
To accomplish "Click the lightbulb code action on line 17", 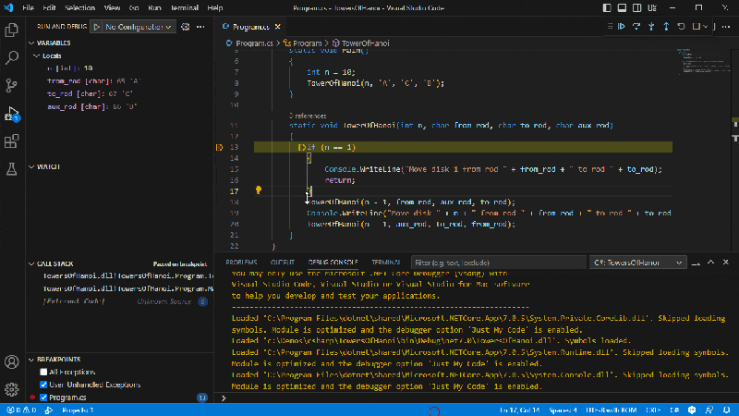I will 259,190.
